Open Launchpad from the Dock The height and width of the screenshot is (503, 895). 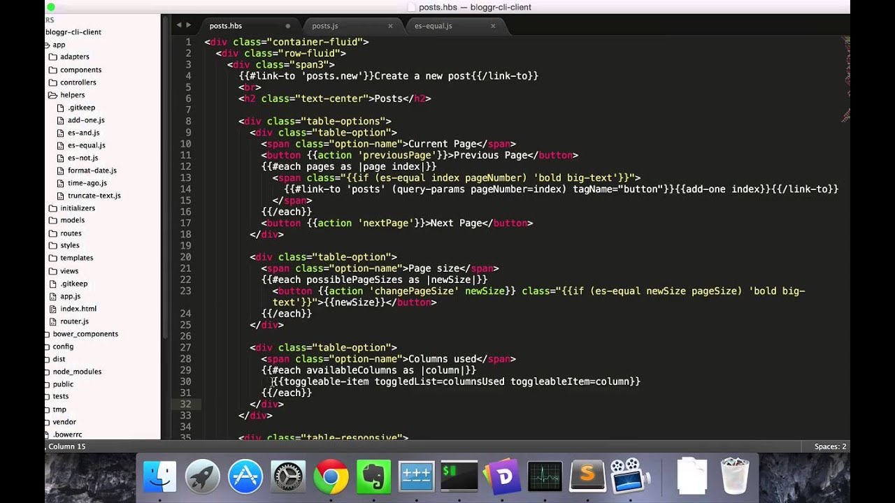[x=203, y=476]
